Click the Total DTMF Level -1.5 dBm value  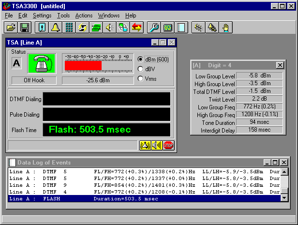point(259,91)
